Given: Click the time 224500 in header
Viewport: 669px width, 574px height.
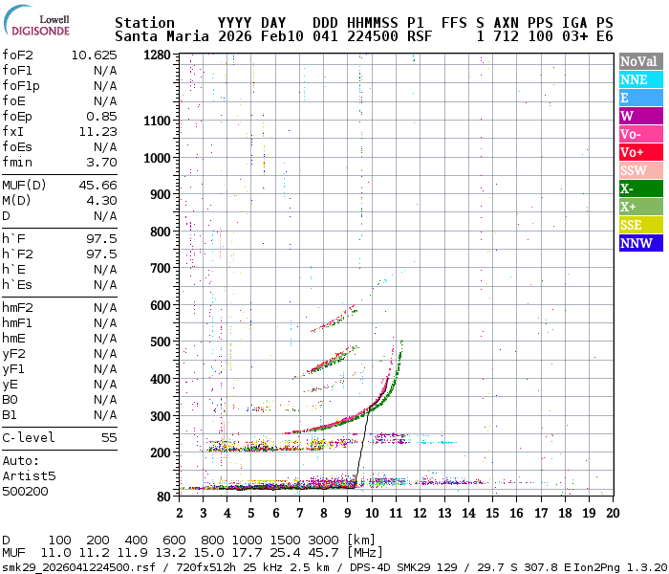Looking at the screenshot, I should [373, 36].
